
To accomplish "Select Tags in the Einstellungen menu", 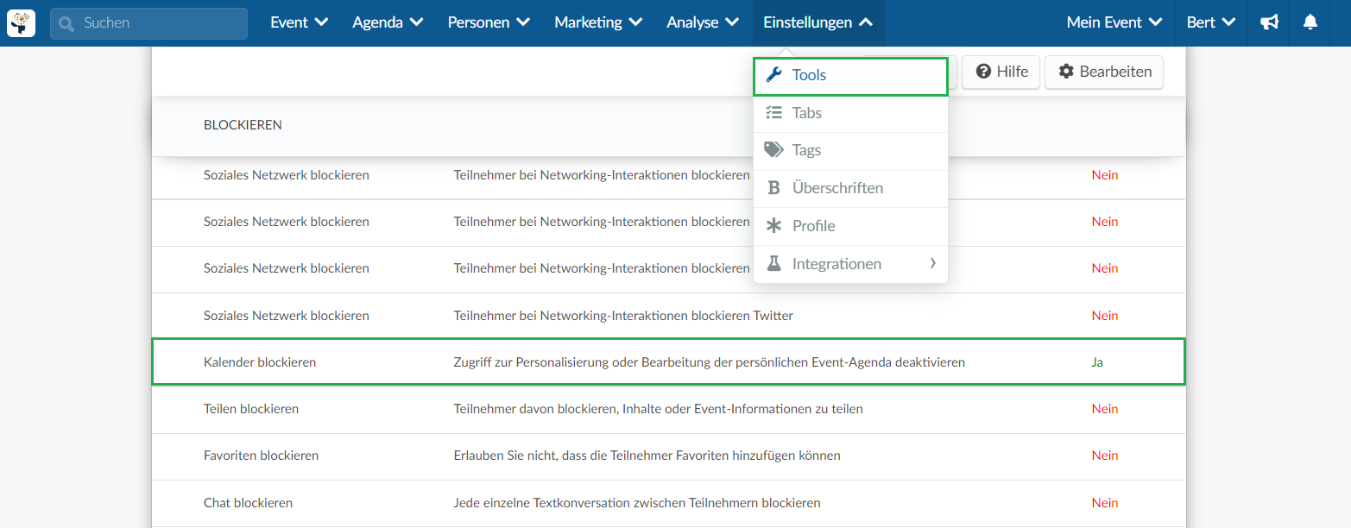I will [x=850, y=150].
